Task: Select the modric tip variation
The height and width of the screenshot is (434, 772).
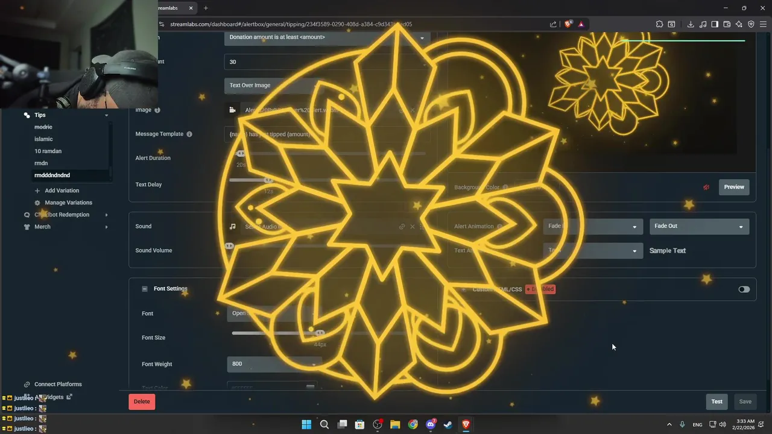Action: [x=43, y=127]
